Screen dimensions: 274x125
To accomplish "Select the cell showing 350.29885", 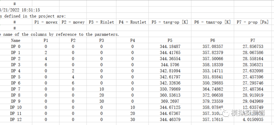I will 213,83.
